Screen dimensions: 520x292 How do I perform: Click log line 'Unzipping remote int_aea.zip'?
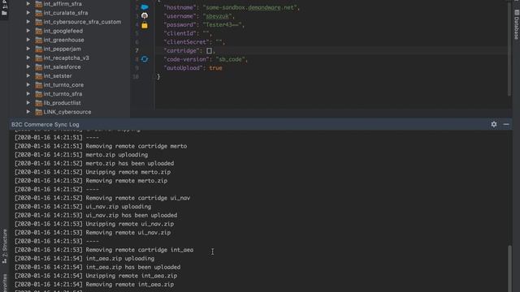tap(132, 276)
